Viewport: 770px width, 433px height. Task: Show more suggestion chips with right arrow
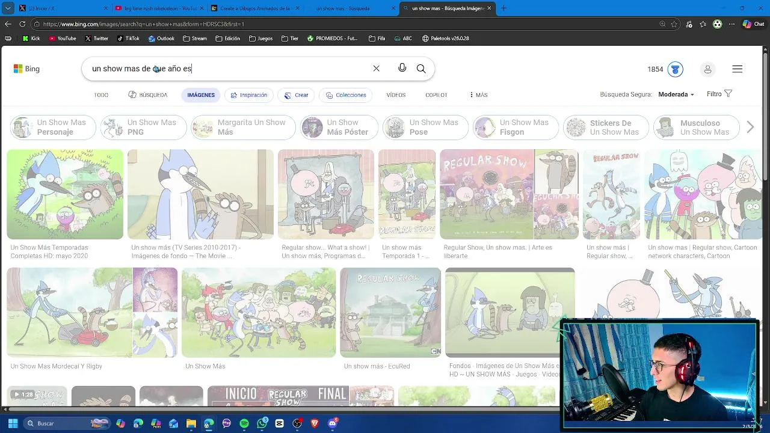click(x=750, y=127)
